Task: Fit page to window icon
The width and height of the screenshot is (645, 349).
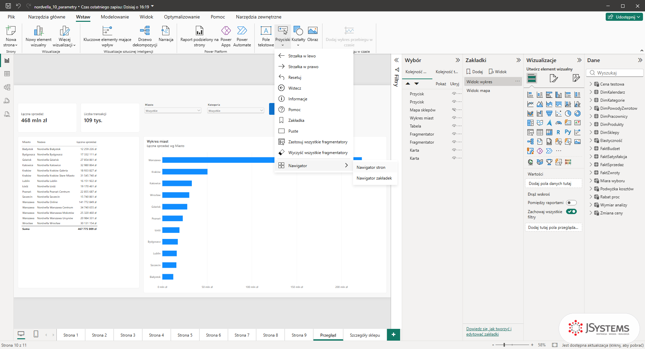Action: click(x=555, y=345)
